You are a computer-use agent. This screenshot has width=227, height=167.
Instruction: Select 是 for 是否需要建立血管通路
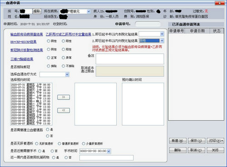(48, 129)
